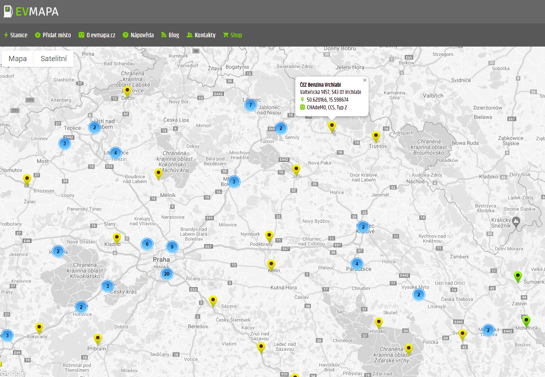Switch map to Satelitní view

(54, 59)
